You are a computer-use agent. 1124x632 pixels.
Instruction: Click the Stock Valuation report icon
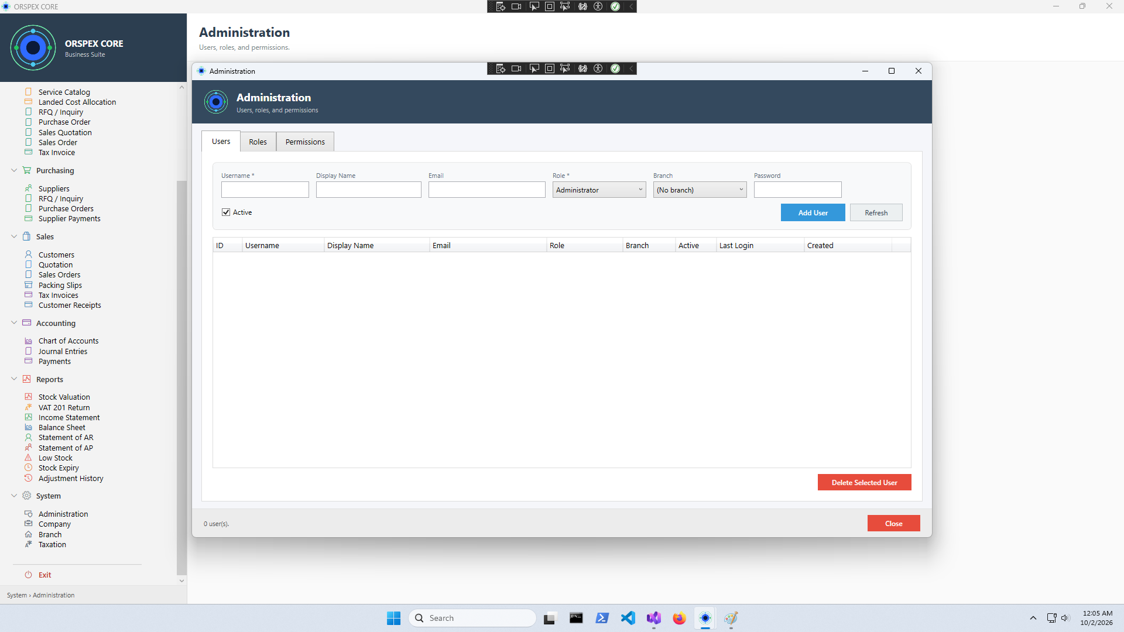pyautogui.click(x=28, y=397)
